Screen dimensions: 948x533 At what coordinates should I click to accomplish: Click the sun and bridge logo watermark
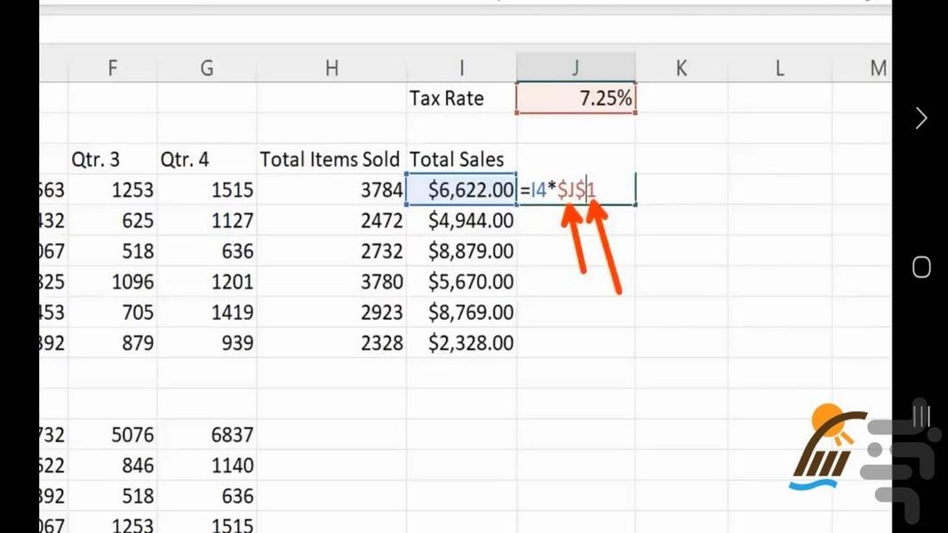827,447
